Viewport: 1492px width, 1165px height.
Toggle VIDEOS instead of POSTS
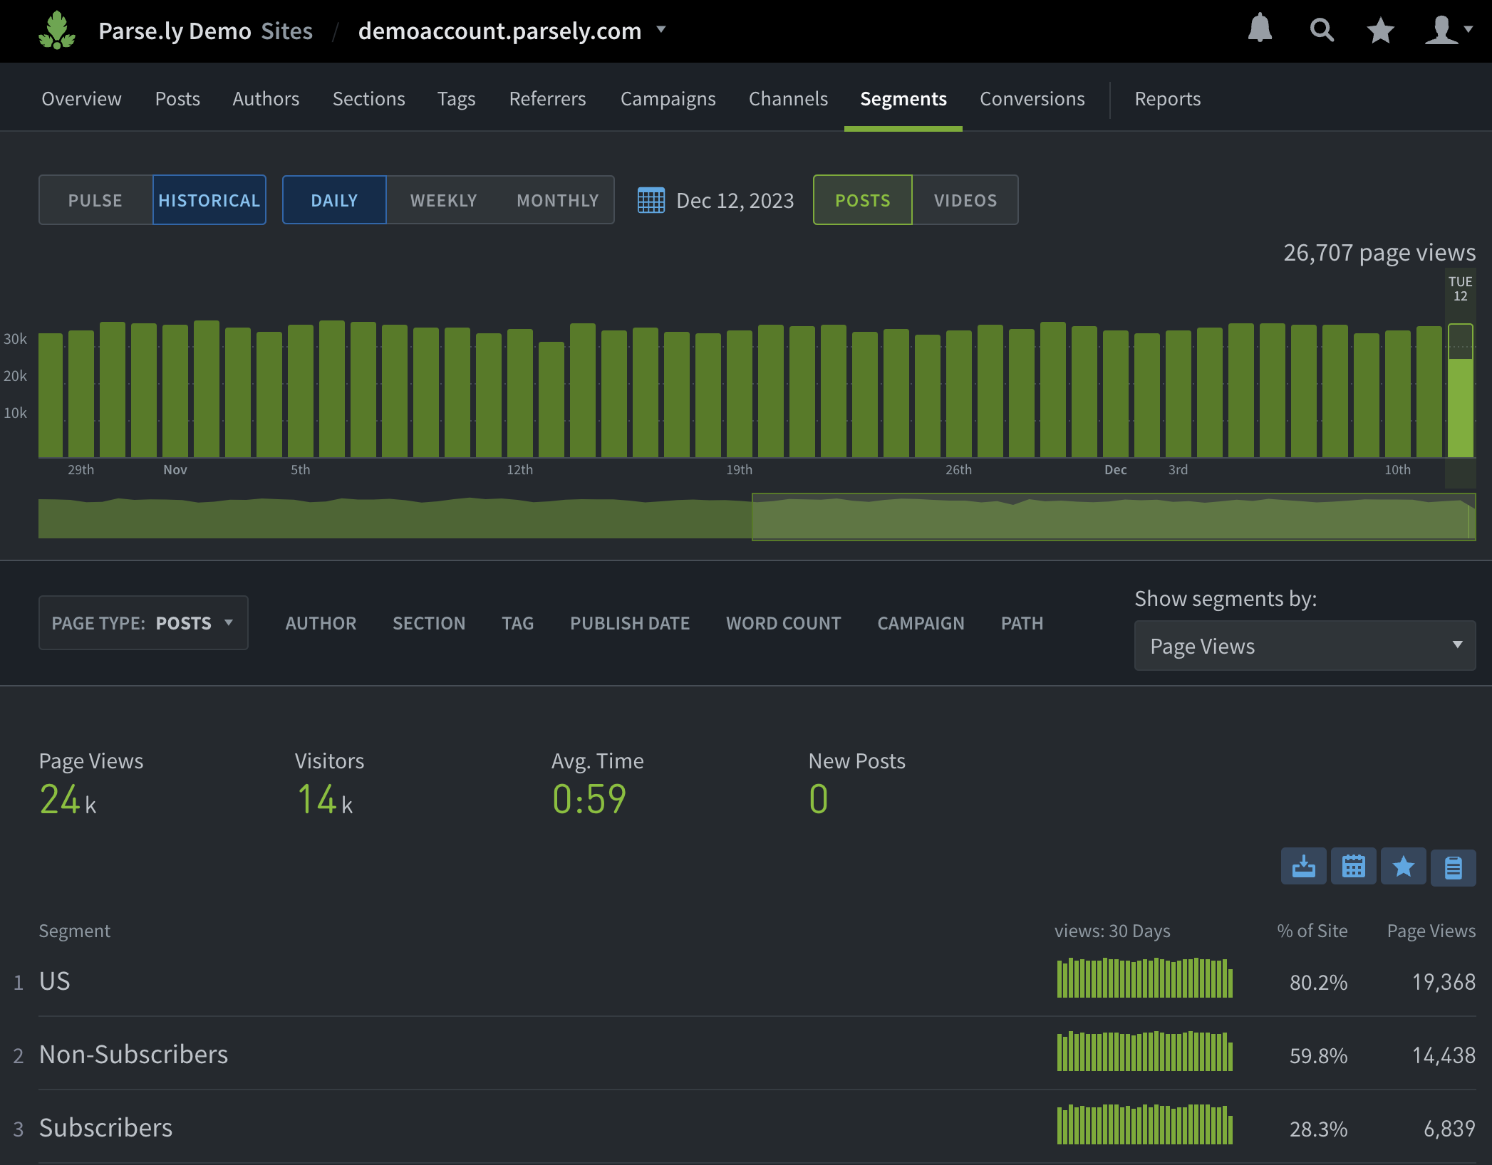click(x=965, y=200)
